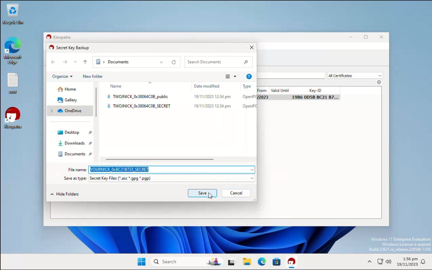Open the Organize menu
Image resolution: width=432 pixels, height=270 pixels.
62,76
